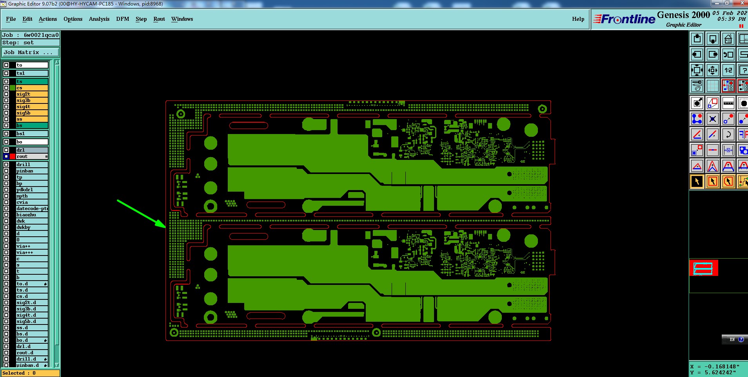Screen dimensions: 748x377
Task: Click the home view icon
Action: click(x=728, y=39)
